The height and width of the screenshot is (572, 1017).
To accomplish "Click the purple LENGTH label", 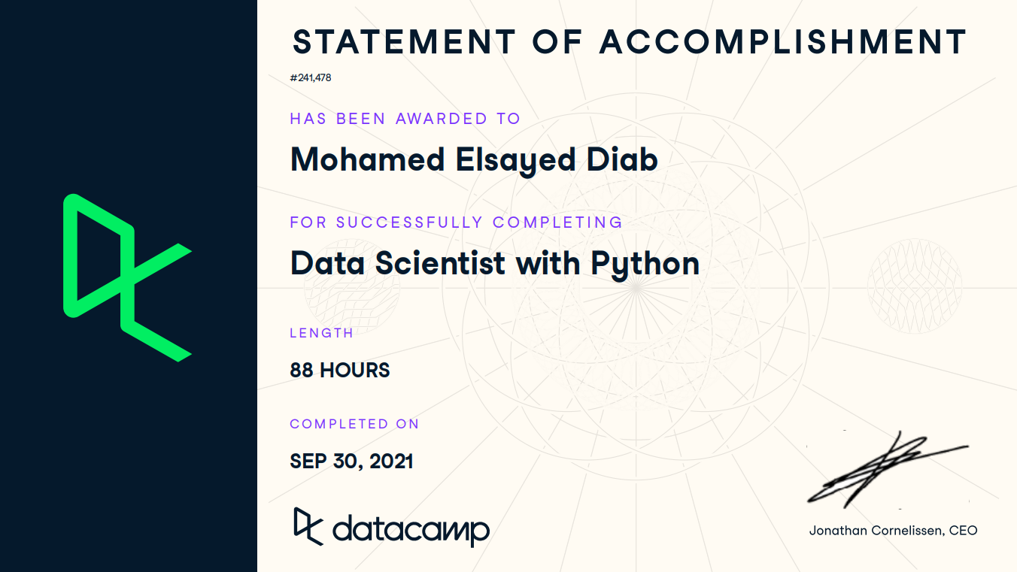I will (321, 333).
